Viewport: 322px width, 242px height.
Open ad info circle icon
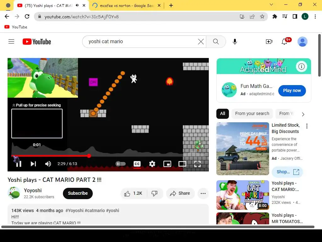[x=301, y=66]
